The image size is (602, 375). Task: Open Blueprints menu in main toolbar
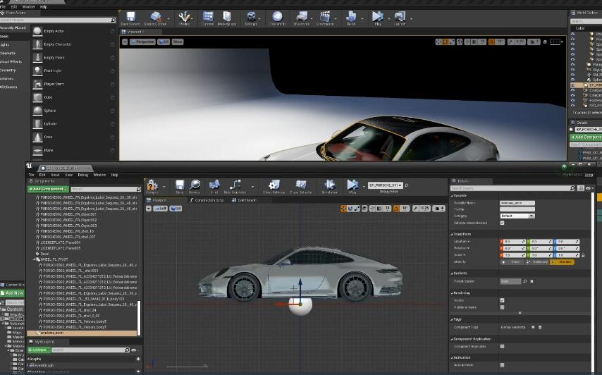coord(302,18)
